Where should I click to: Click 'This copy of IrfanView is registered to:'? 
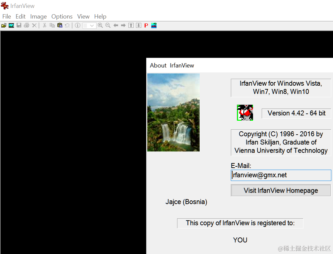(x=240, y=223)
